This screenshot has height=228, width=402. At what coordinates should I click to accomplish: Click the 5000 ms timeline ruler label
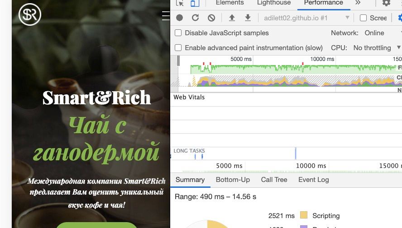click(x=229, y=166)
